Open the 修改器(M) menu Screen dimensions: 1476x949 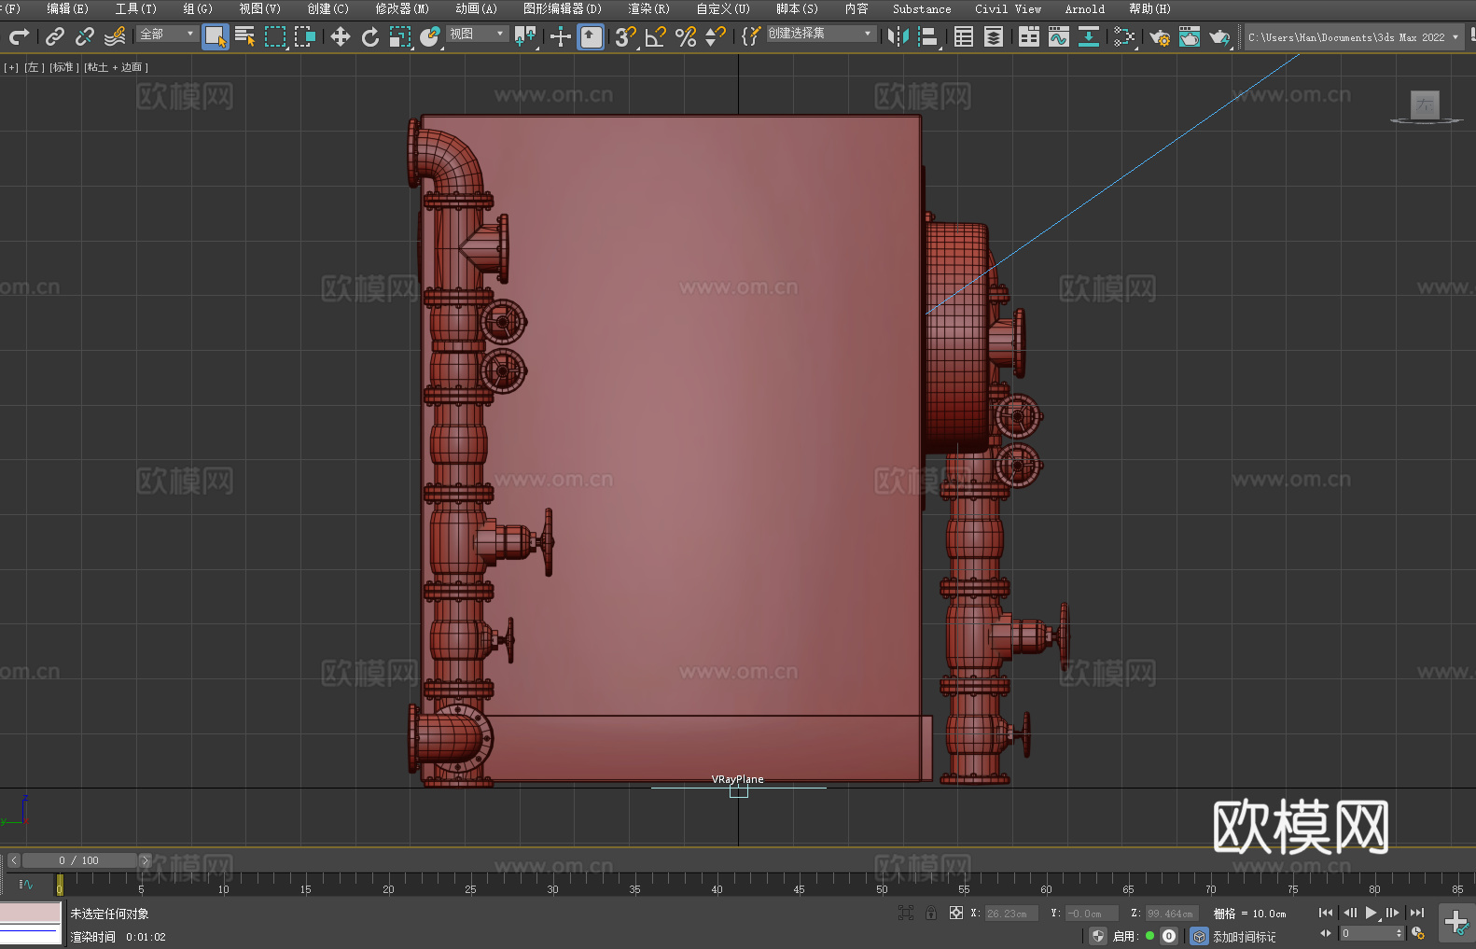[402, 8]
